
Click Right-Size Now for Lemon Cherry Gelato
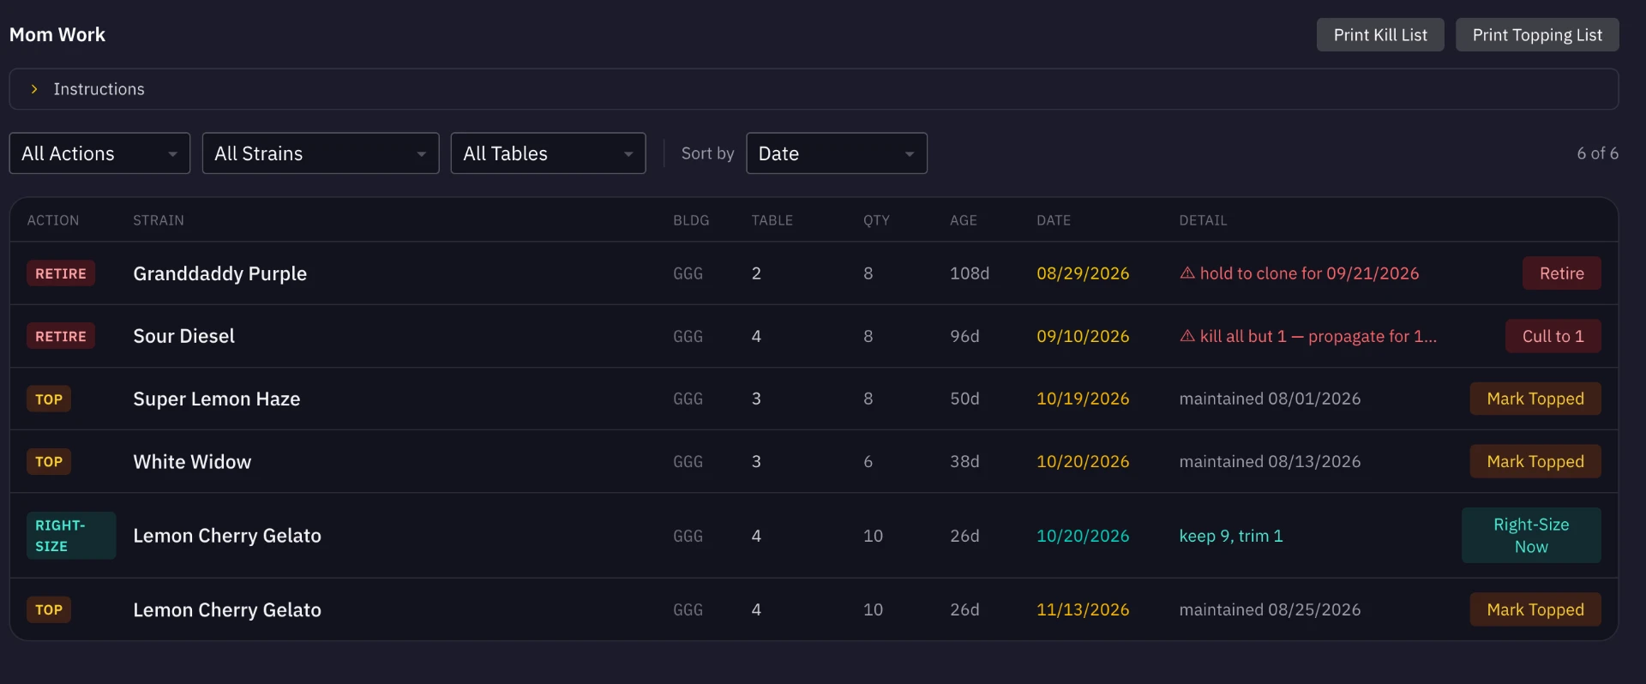pyautogui.click(x=1531, y=536)
